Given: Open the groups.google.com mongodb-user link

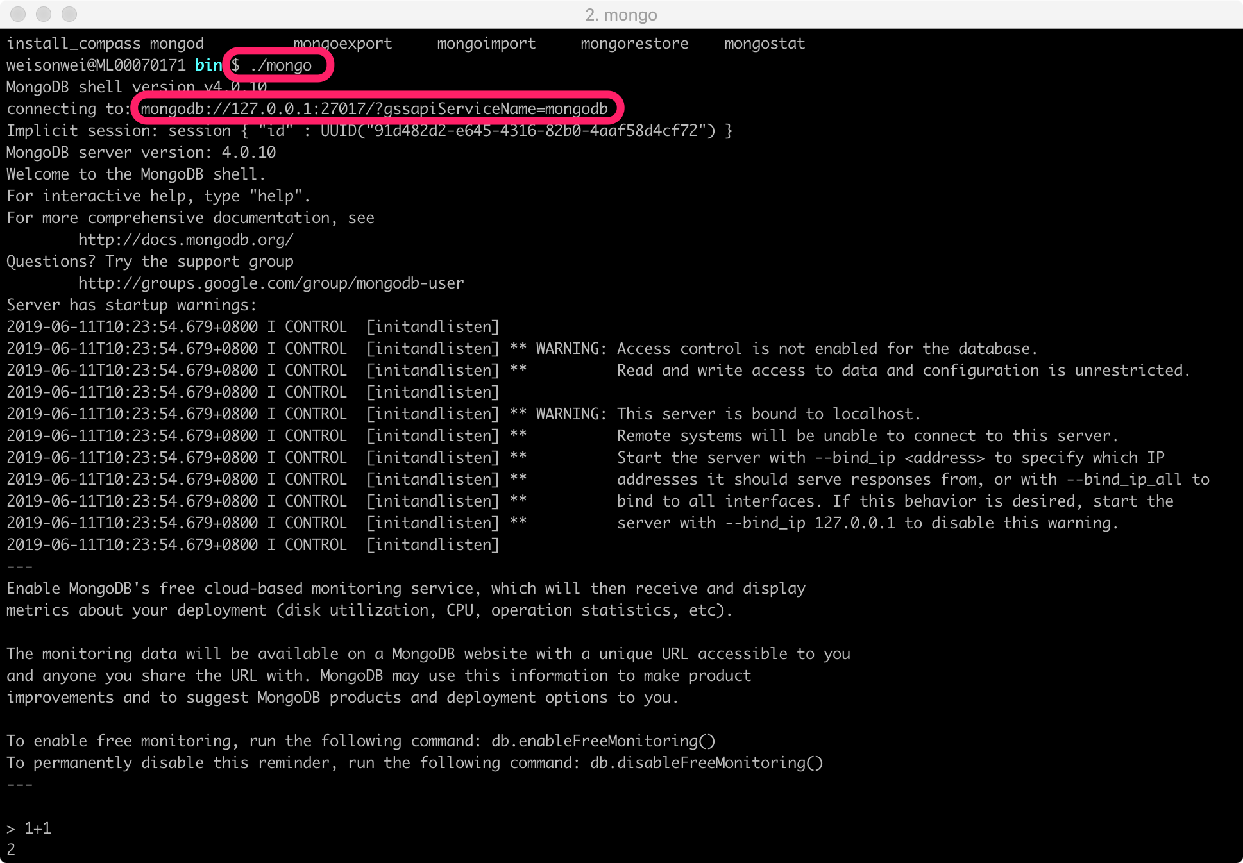Looking at the screenshot, I should [271, 283].
